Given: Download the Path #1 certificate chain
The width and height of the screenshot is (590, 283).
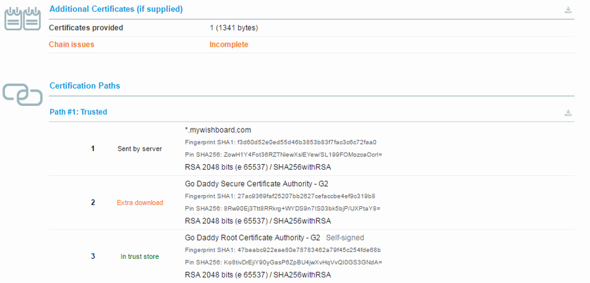Looking at the screenshot, I should click(567, 113).
